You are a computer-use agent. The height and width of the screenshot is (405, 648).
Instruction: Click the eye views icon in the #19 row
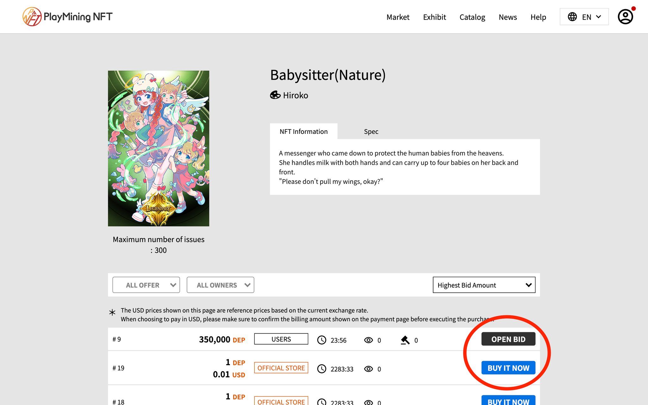pyautogui.click(x=368, y=369)
